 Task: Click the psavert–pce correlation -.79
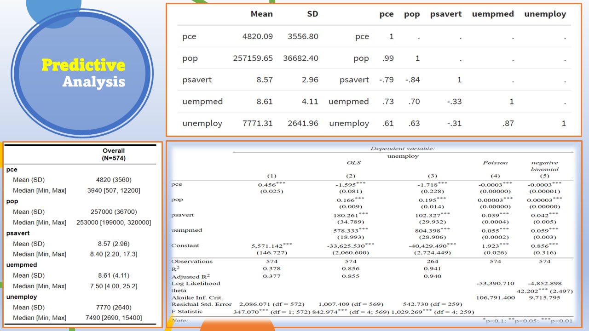point(387,80)
